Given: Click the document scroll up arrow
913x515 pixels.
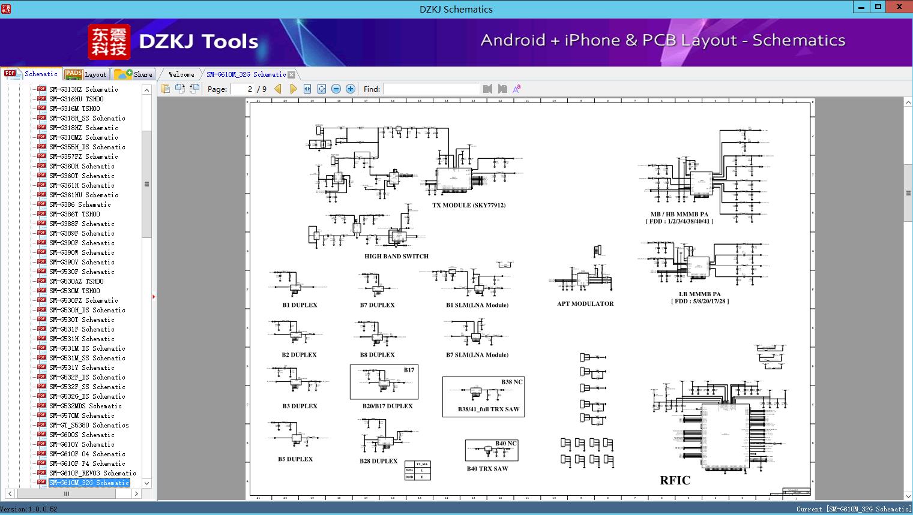Looking at the screenshot, I should pyautogui.click(x=908, y=103).
